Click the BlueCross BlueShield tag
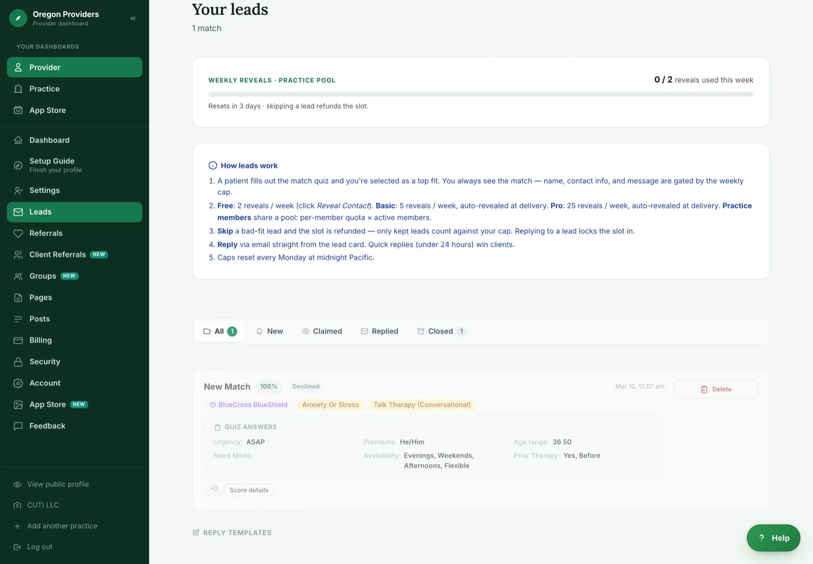 pos(248,405)
